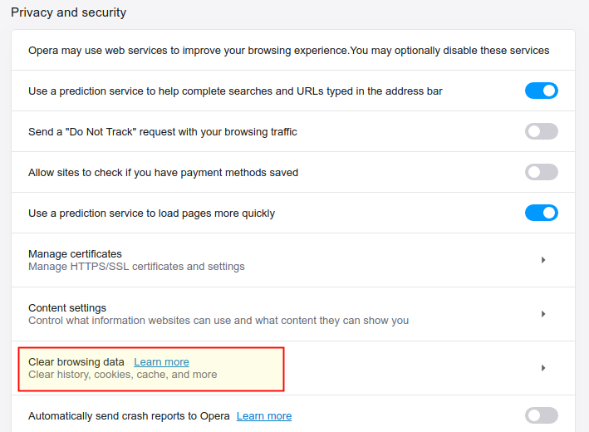Click the Privacy and security heading
This screenshot has height=432, width=589.
(x=69, y=12)
